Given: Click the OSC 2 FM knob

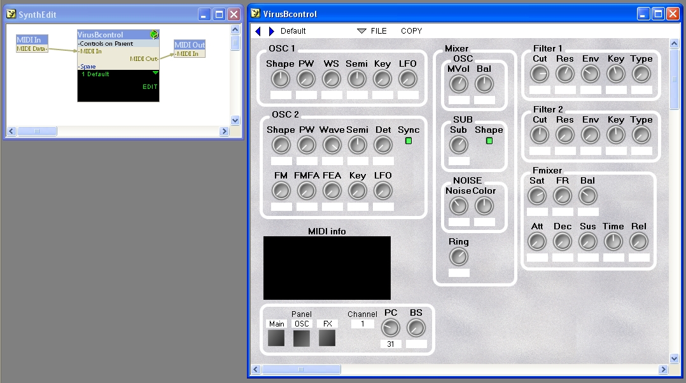Looking at the screenshot, I should point(281,191).
